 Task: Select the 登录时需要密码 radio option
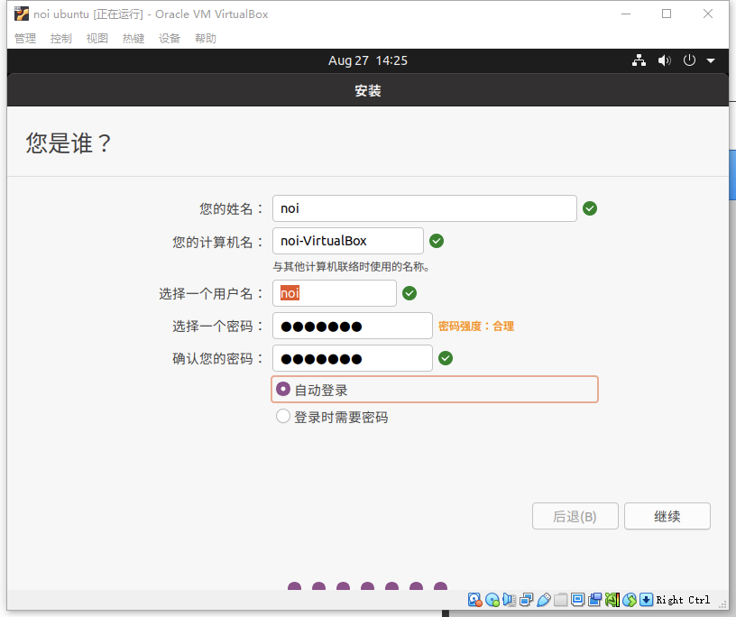[x=283, y=417]
